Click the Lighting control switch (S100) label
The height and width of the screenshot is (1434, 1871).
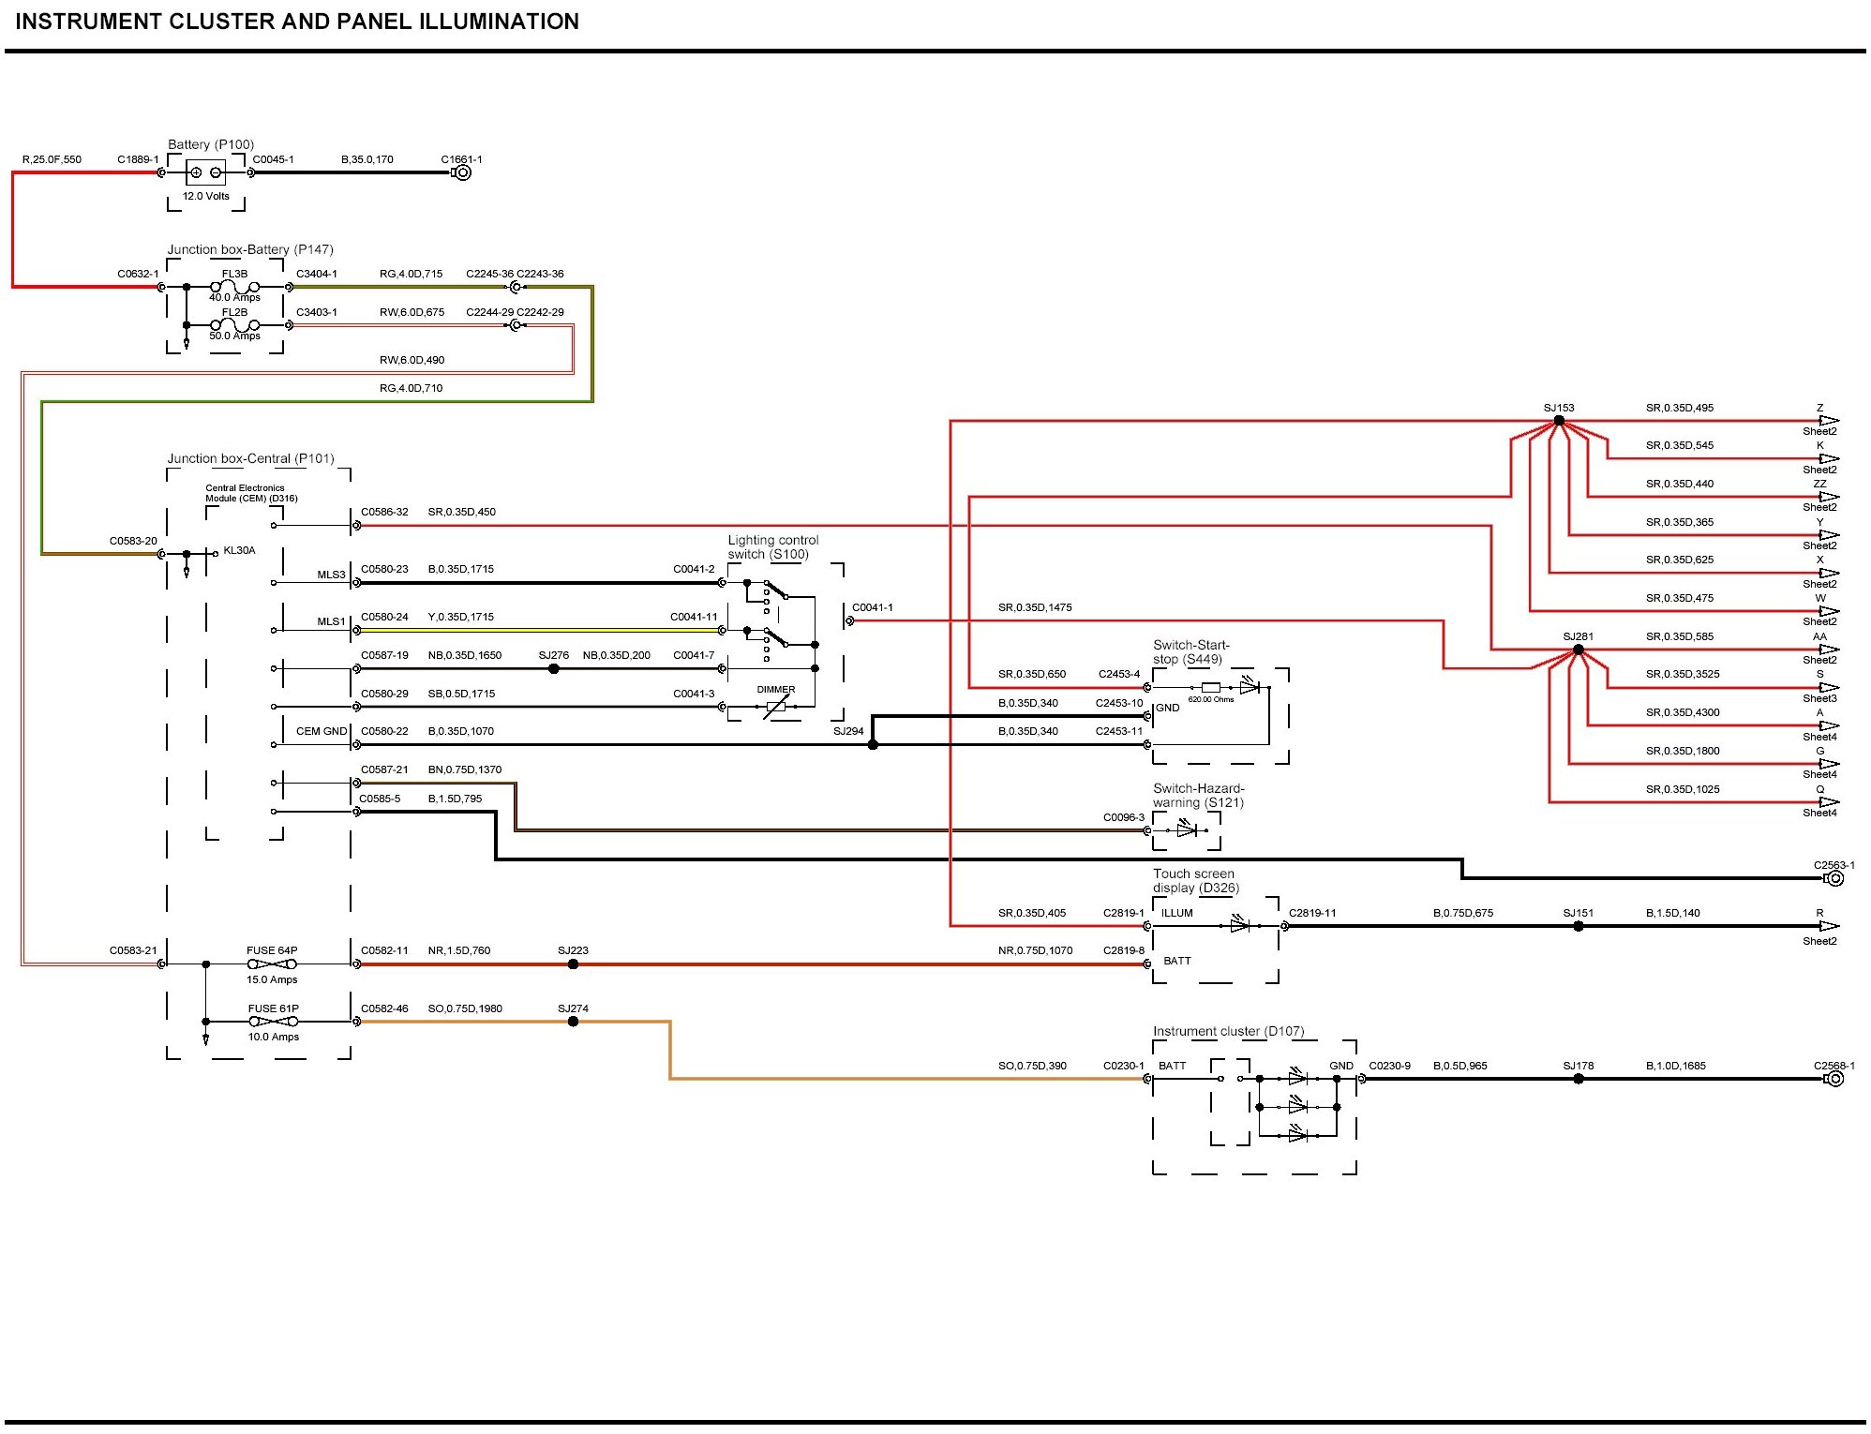772,547
